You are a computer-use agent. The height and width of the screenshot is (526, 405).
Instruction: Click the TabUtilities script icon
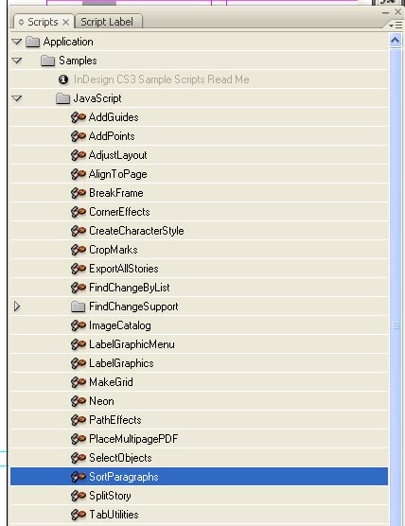[79, 515]
